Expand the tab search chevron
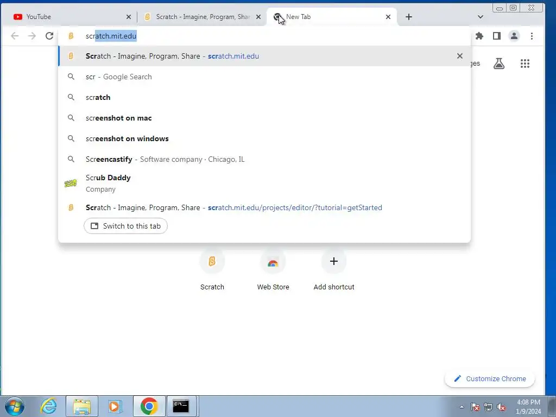 [481, 17]
